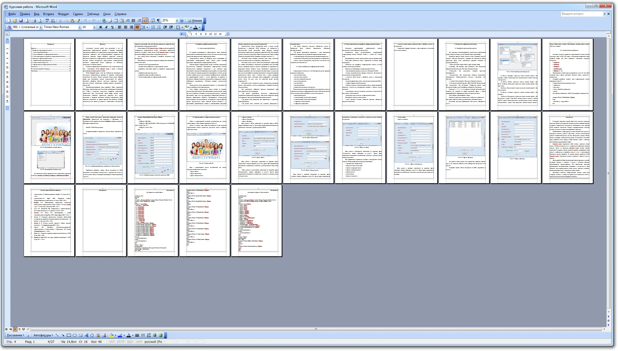Open the Автофигуры shapes button
618x351 pixels.
(43, 335)
